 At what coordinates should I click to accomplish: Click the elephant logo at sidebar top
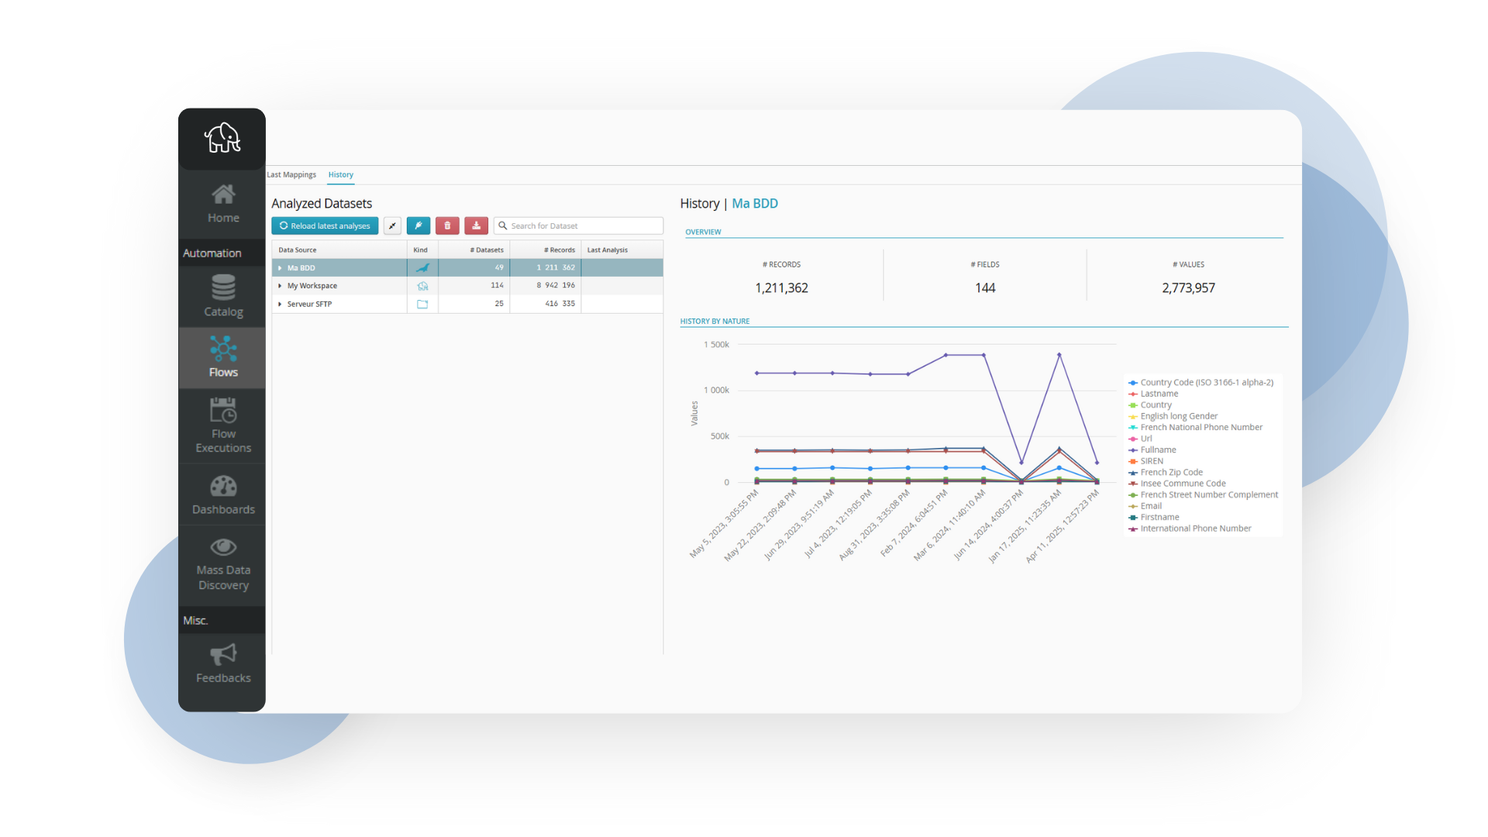click(x=222, y=138)
